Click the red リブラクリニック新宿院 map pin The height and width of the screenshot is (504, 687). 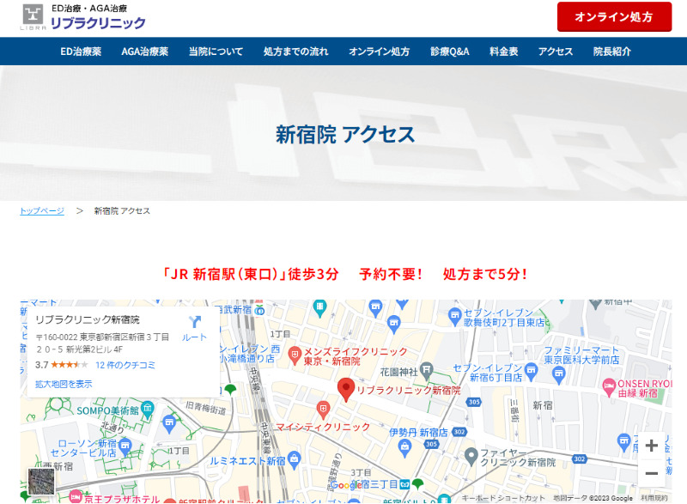click(346, 390)
